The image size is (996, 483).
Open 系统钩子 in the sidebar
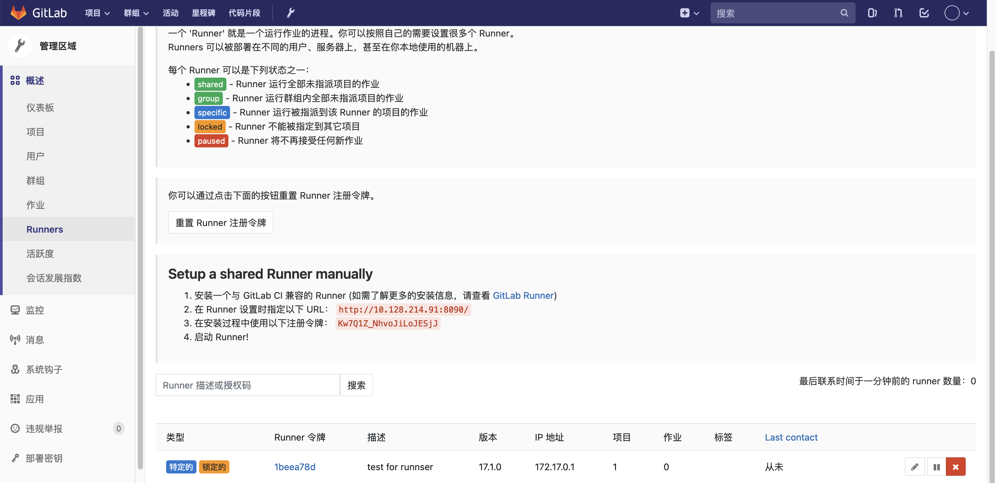[44, 369]
